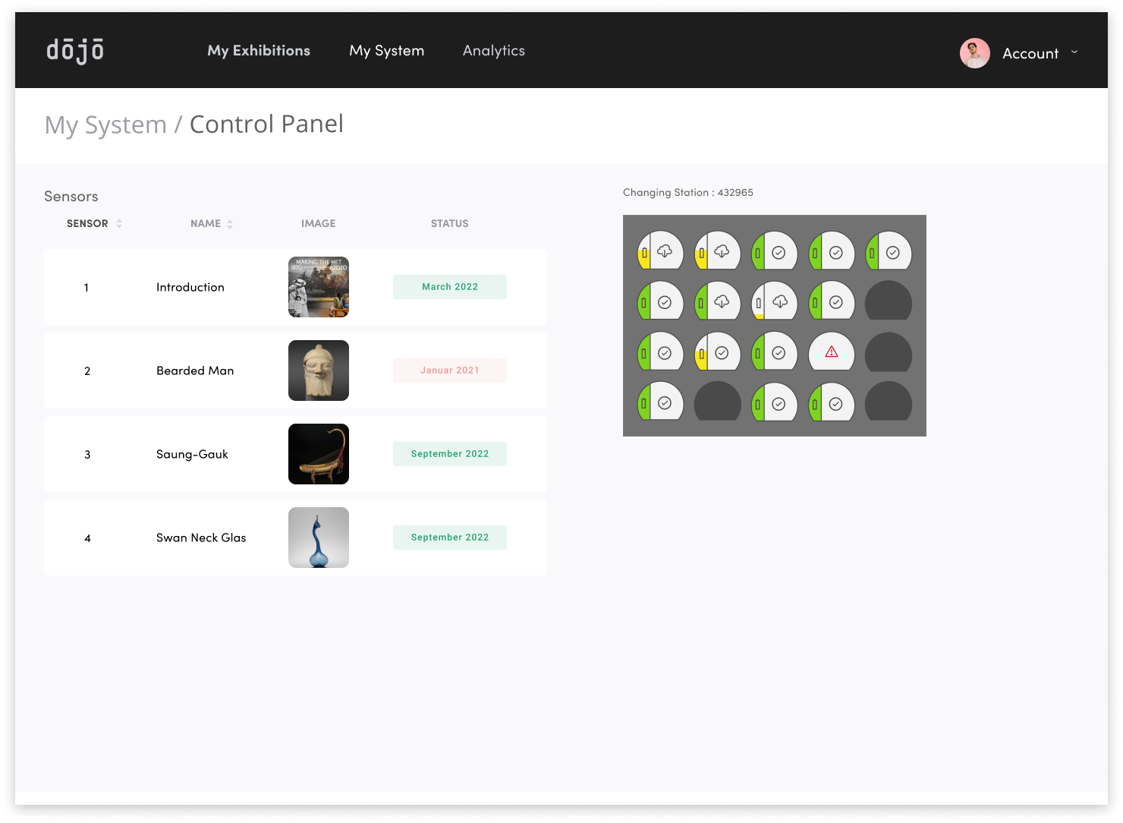Click Swan Neck Glas's September 2022 badge
The height and width of the screenshot is (823, 1123).
pos(450,538)
